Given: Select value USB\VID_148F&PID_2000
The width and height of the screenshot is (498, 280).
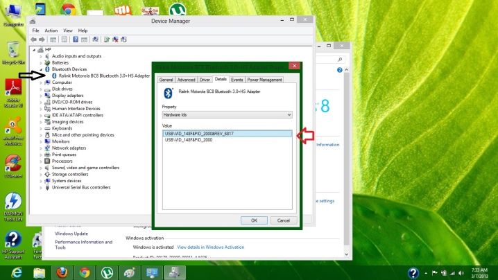Looking at the screenshot, I should point(189,140).
